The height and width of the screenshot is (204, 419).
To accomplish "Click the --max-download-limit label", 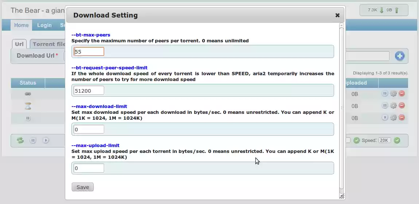I will [99, 107].
